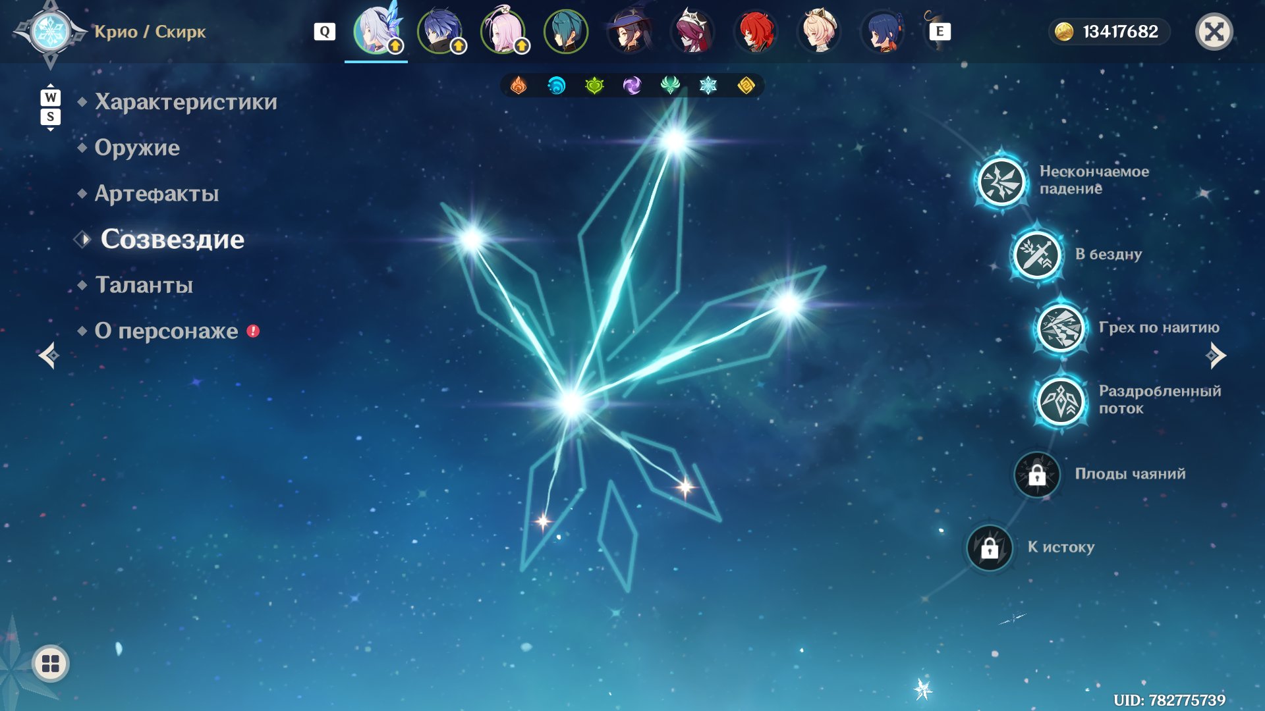Go to previous character with left arrow
The height and width of the screenshot is (711, 1265).
point(49,355)
